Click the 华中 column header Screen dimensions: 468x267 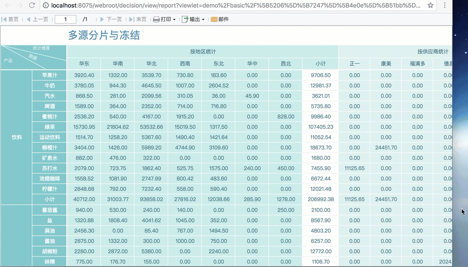252,64
